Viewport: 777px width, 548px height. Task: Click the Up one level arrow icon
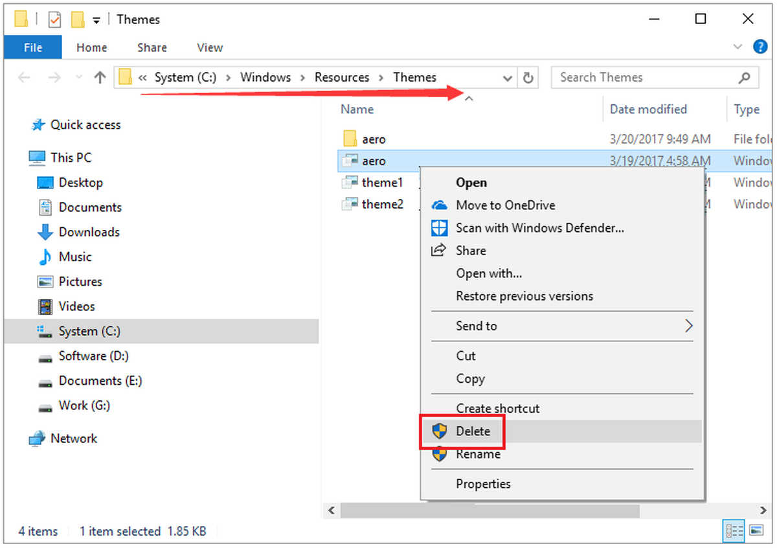[99, 78]
